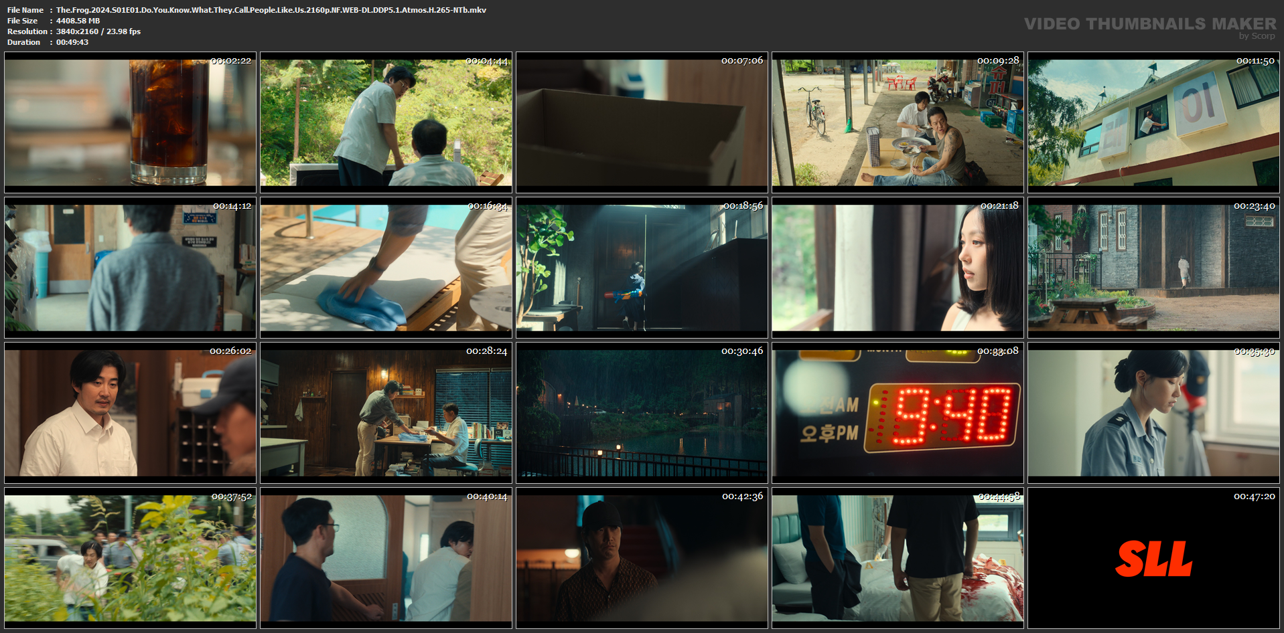Click the Duration label
Image resolution: width=1284 pixels, height=633 pixels.
click(x=24, y=42)
